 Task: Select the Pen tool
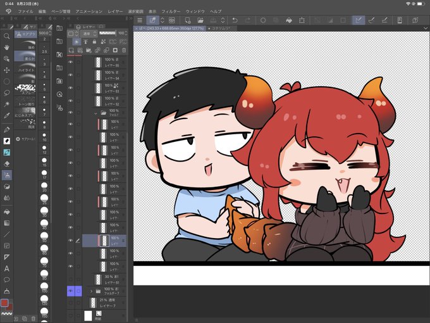pos(6,130)
